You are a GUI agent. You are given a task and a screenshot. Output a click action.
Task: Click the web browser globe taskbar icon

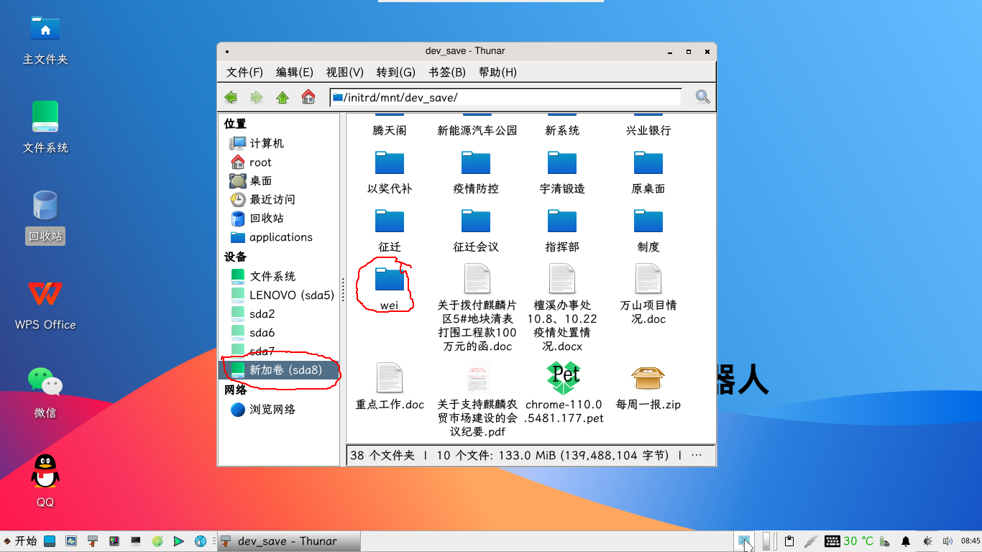[201, 541]
